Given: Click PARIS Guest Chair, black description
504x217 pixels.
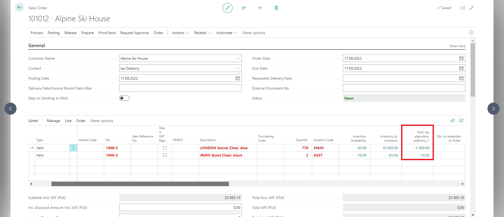Looking at the screenshot, I should 221,155.
